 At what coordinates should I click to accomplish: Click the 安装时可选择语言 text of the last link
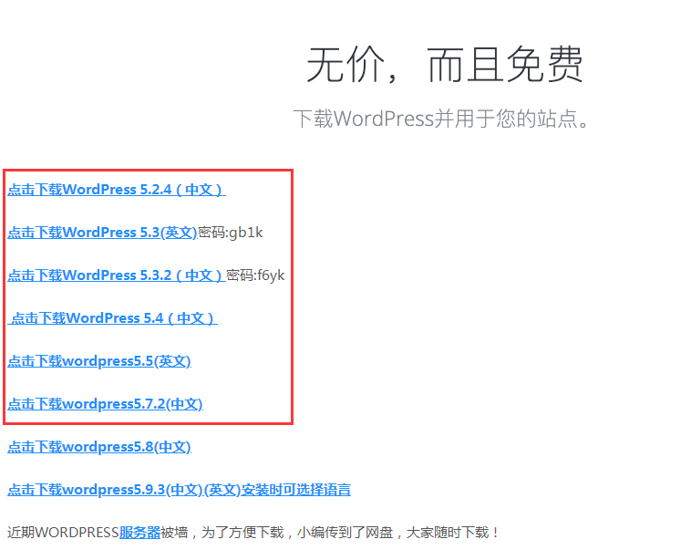coord(295,490)
